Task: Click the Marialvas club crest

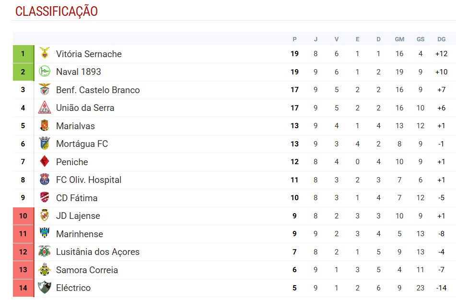Action: point(45,125)
